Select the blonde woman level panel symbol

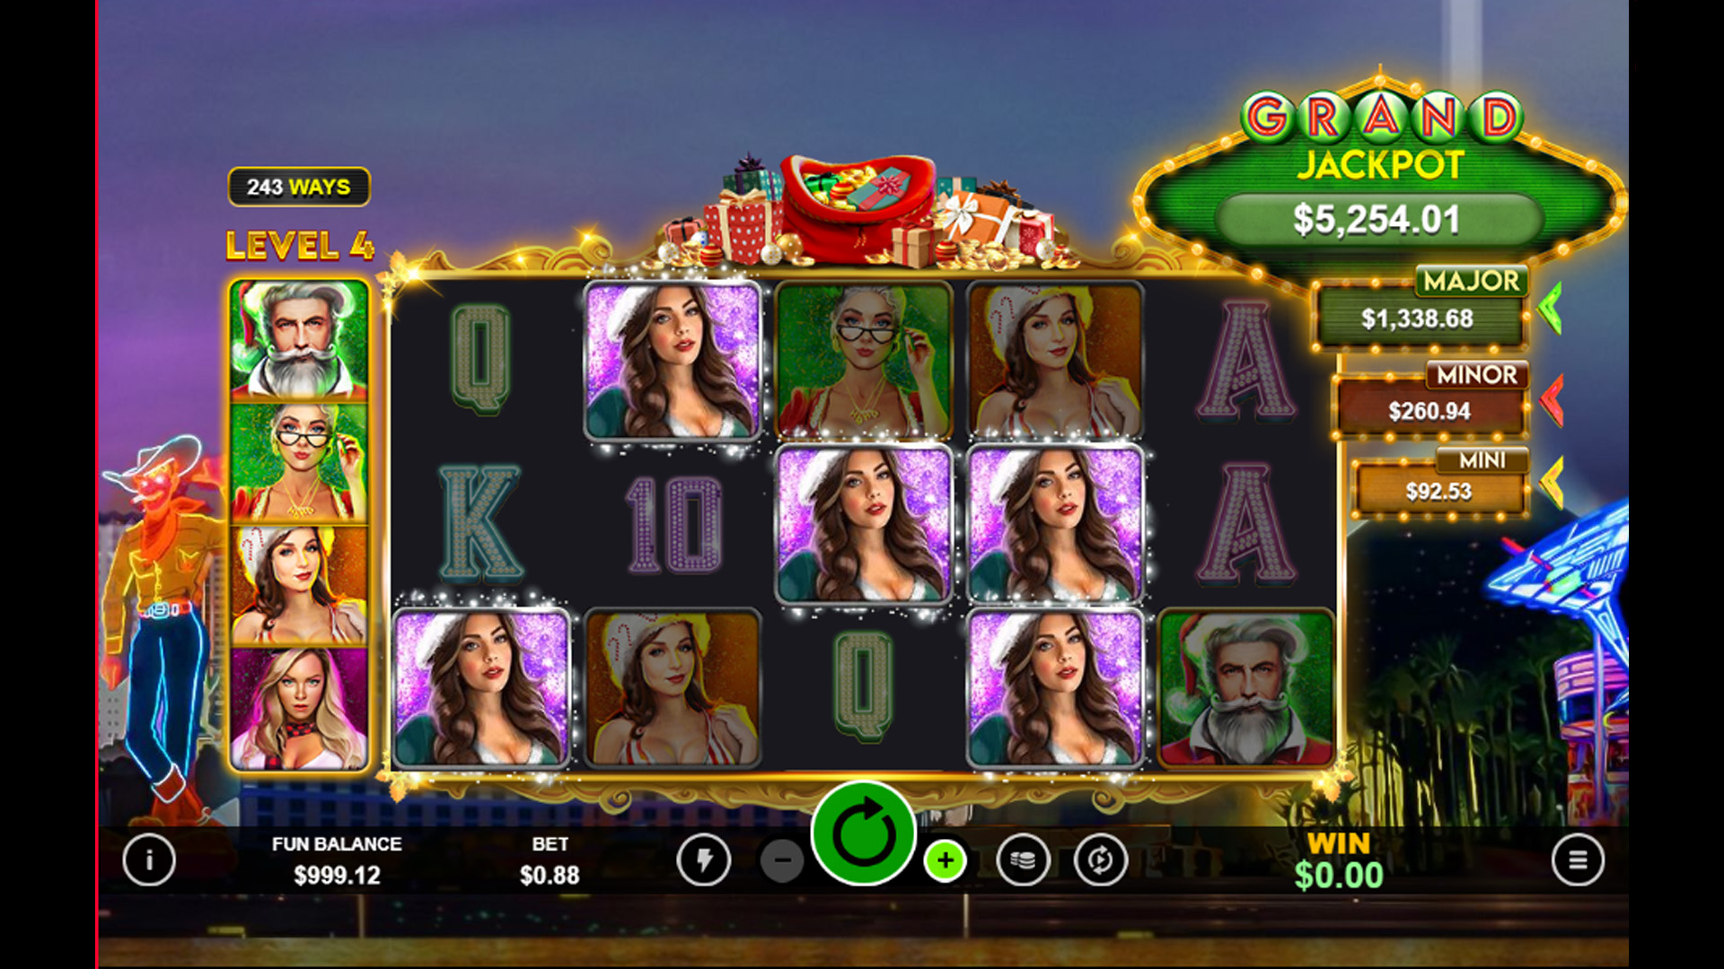point(299,709)
